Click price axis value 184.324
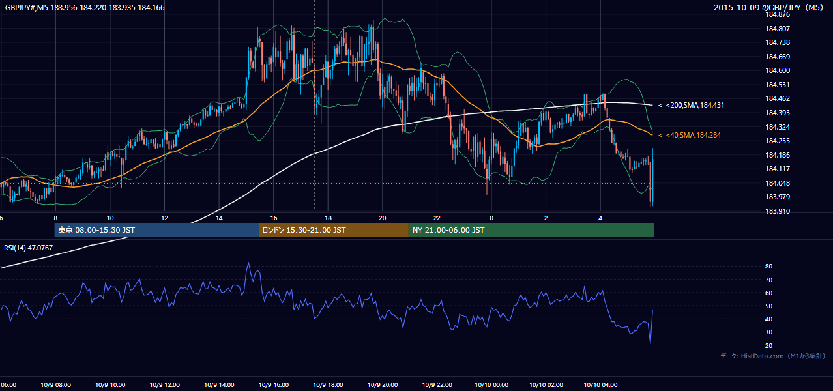 tap(777, 127)
